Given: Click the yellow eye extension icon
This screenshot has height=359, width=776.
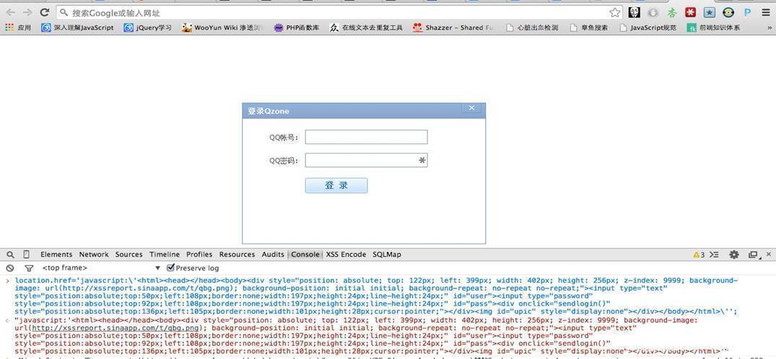Looking at the screenshot, I should tap(728, 12).
